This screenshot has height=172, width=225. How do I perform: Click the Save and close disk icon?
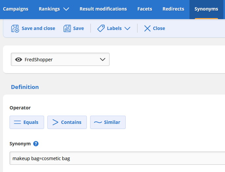click(x=15, y=28)
